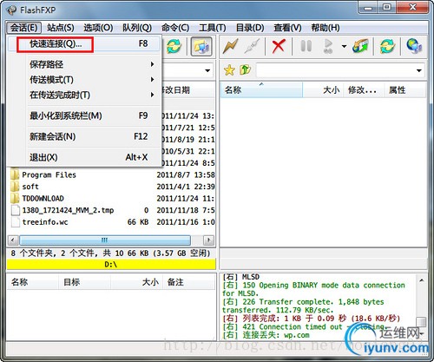Expand the 保存路径 submenu
Viewport: 434px width, 362px height.
(x=84, y=64)
